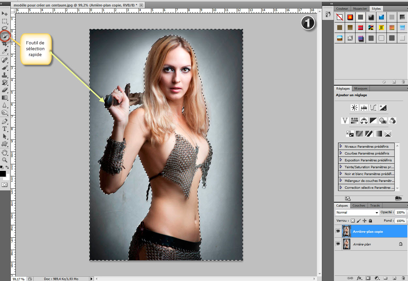Select the Horizontal Type tool
408x281 pixels.
(x=5, y=129)
